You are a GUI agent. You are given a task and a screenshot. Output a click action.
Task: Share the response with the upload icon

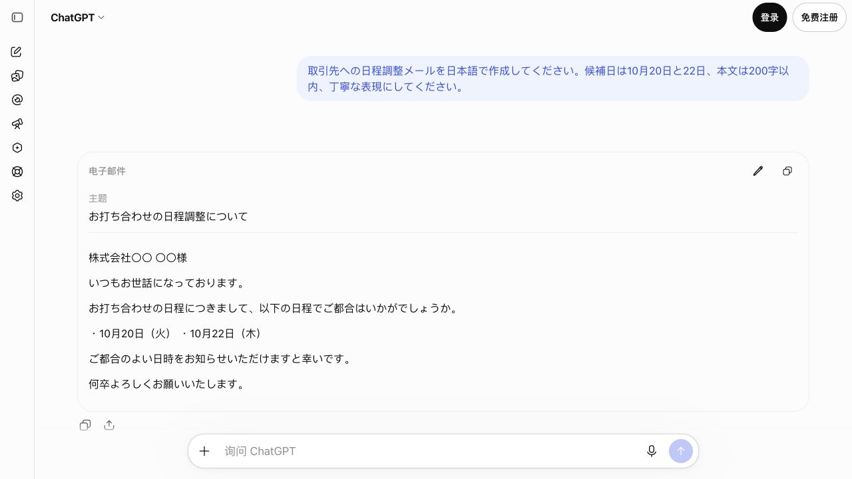point(109,425)
